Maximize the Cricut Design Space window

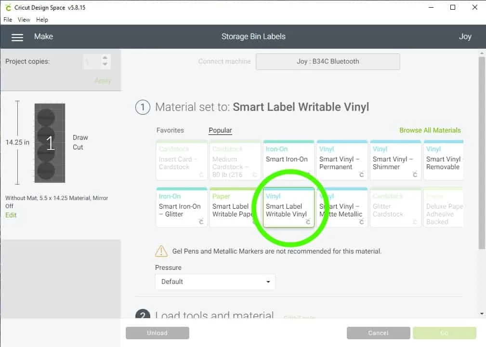click(x=453, y=7)
